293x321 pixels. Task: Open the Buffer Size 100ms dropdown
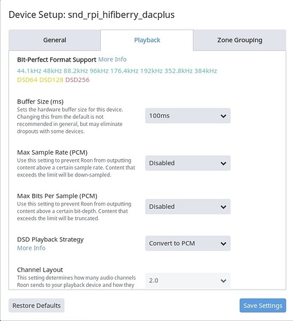point(188,116)
